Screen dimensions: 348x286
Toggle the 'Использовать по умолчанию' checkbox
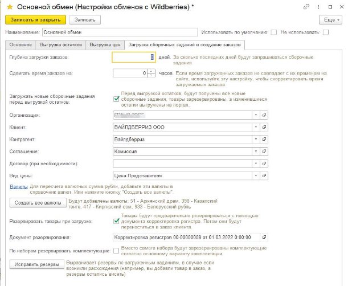click(x=274, y=32)
